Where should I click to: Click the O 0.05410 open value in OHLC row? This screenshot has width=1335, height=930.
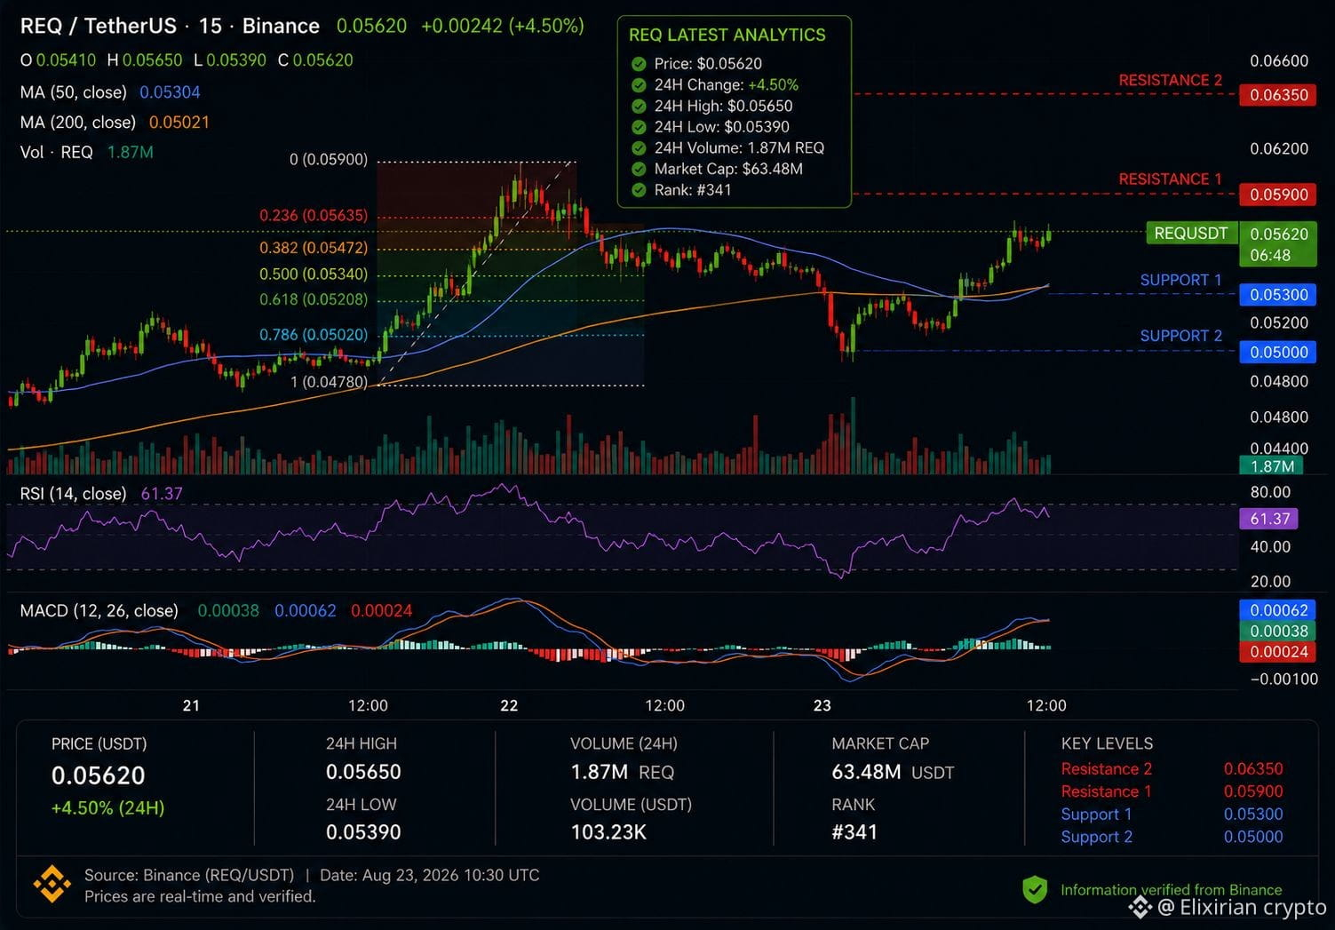point(58,60)
